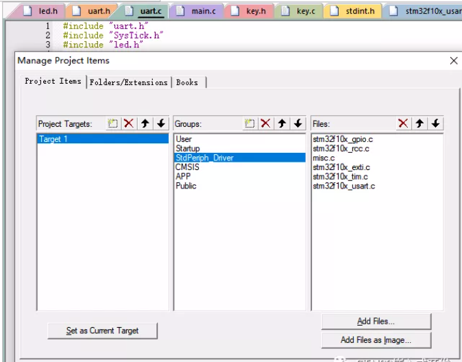Viewport: 462px width, 362px height.
Task: Create a new group in Groups
Action: click(250, 123)
